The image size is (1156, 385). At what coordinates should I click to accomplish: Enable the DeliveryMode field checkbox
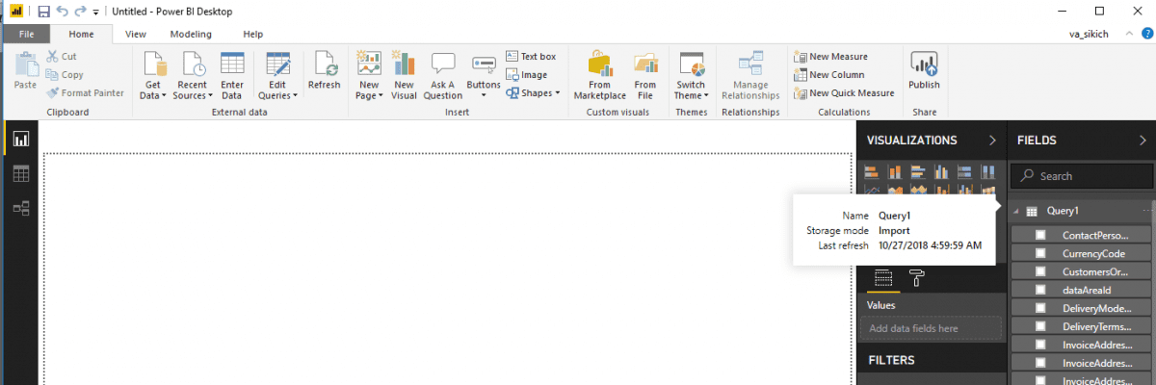pos(1040,309)
